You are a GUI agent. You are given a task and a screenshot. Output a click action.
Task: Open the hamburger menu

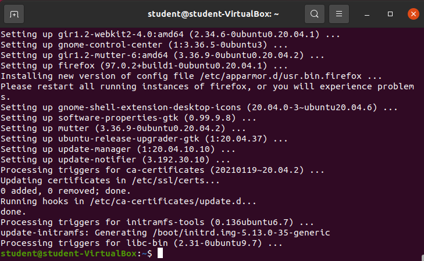(x=339, y=14)
